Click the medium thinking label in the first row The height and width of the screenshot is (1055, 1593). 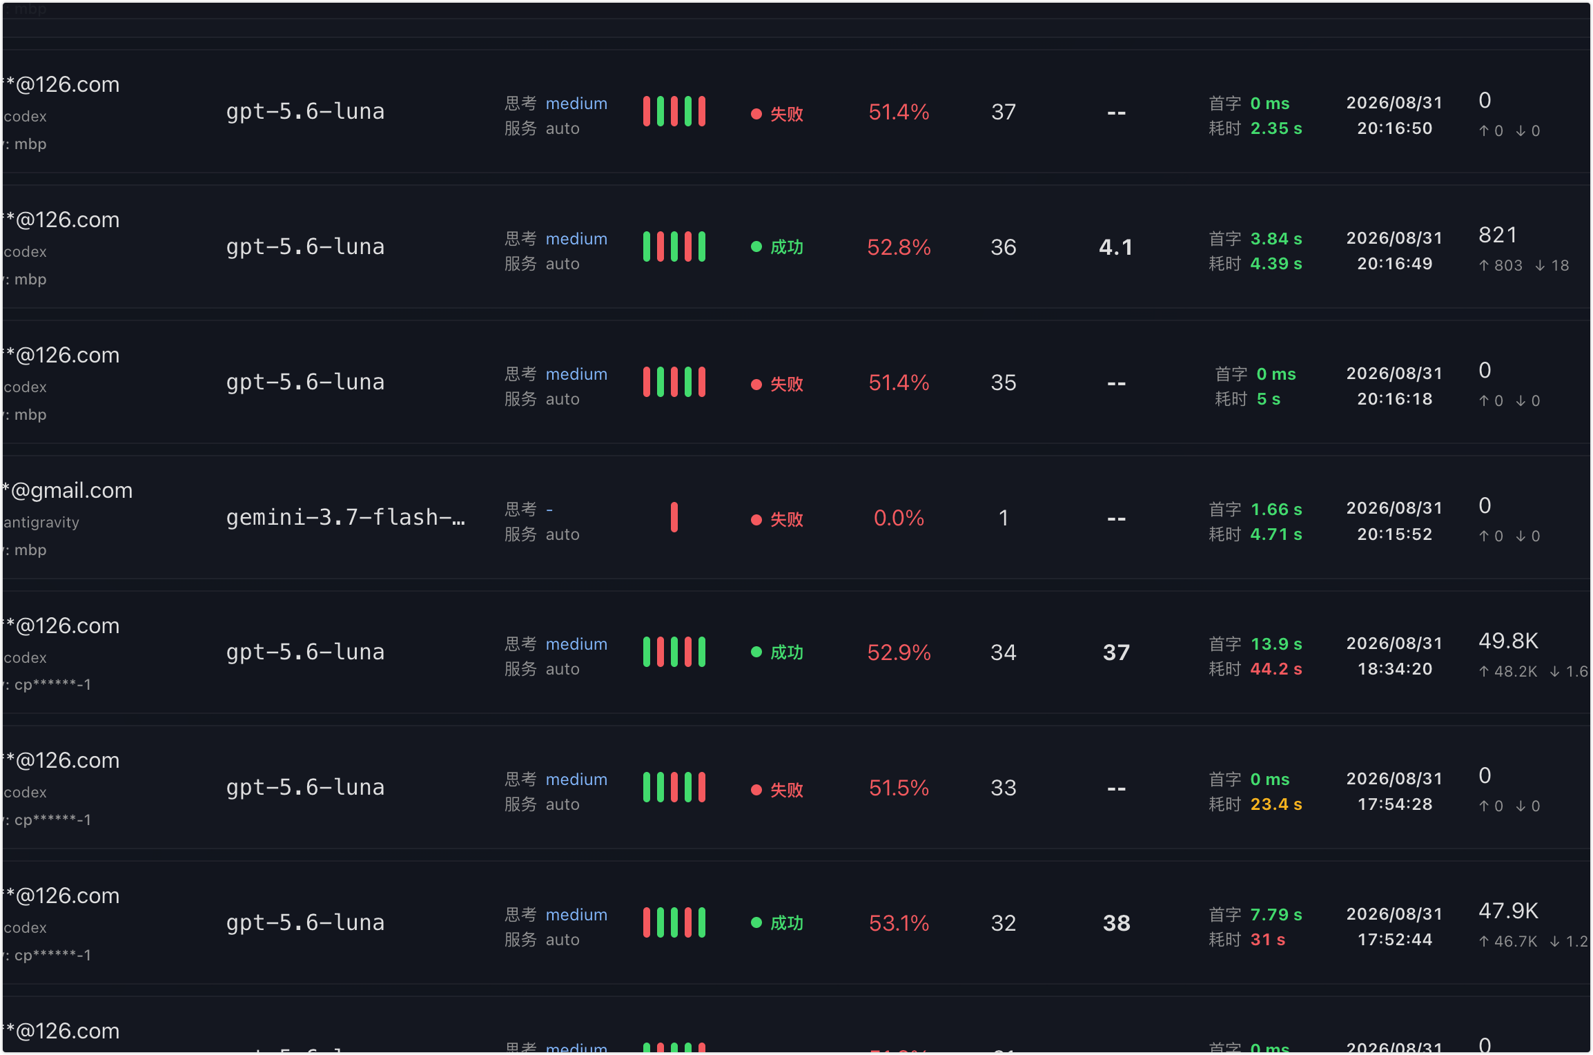576,104
